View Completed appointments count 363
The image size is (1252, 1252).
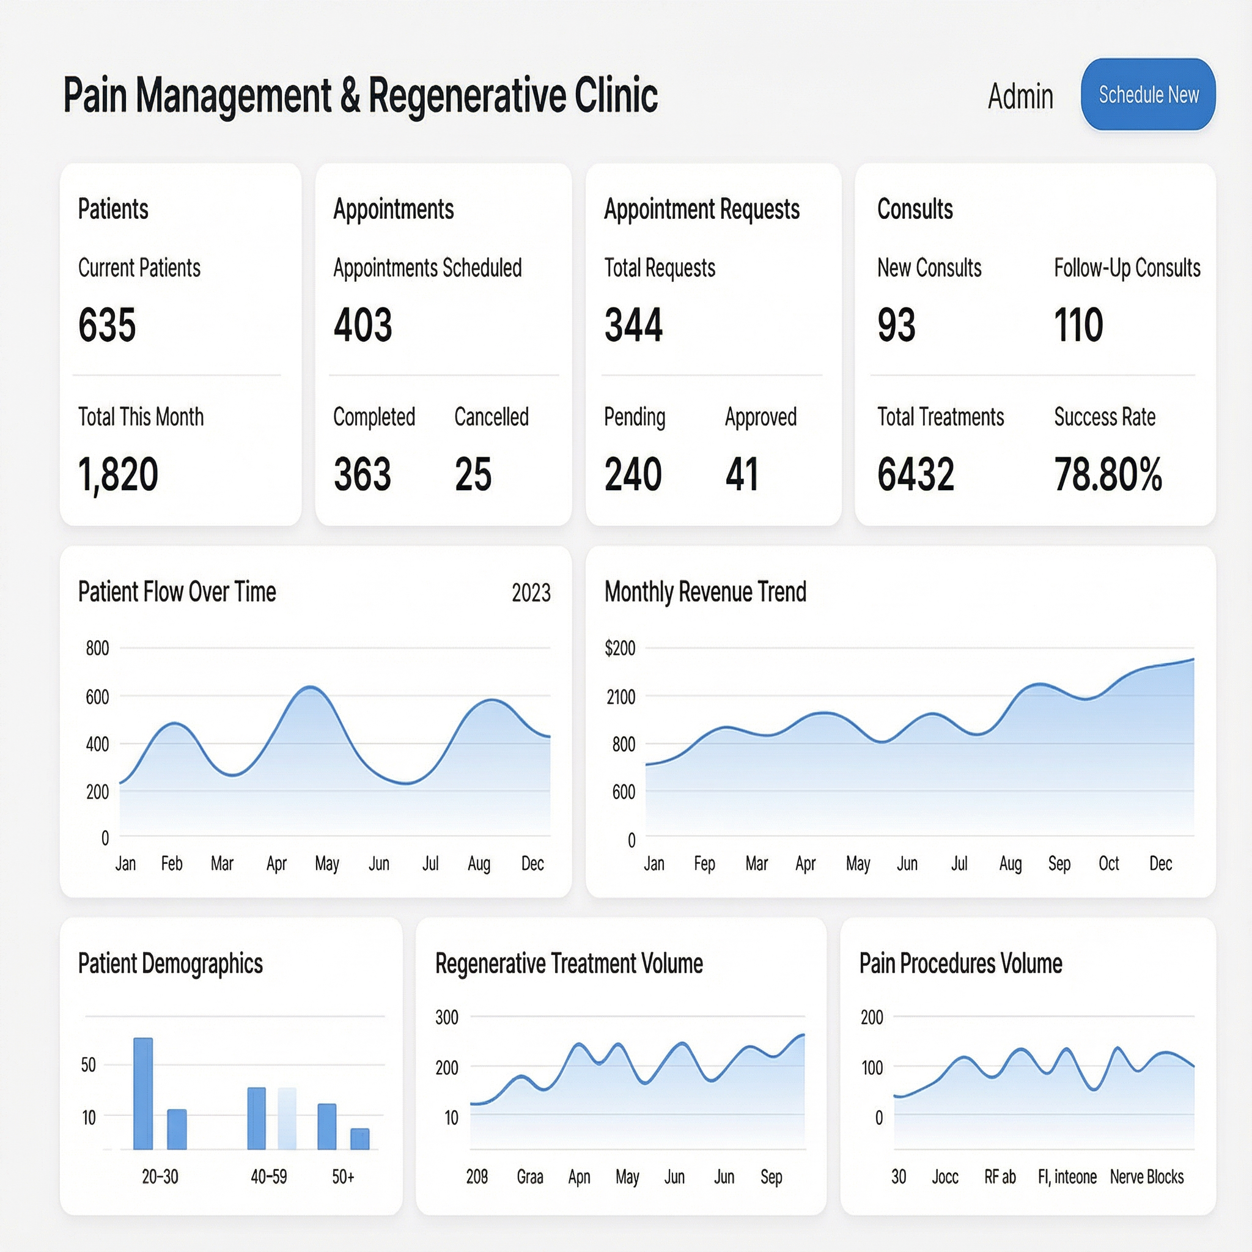coord(363,474)
